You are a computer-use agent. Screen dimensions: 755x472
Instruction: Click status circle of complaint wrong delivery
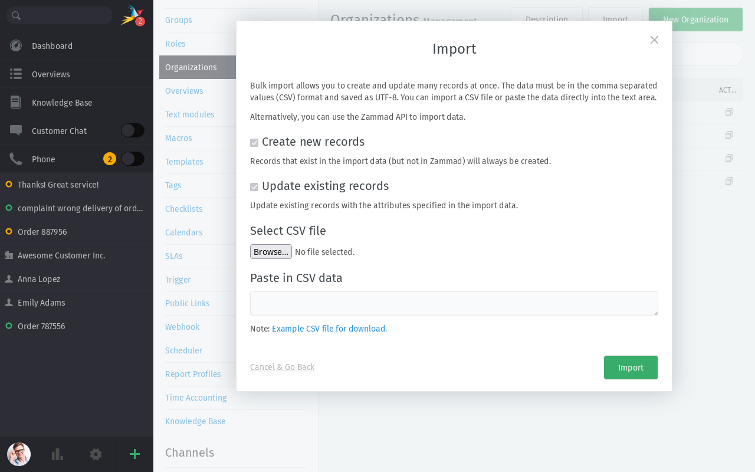(9, 208)
